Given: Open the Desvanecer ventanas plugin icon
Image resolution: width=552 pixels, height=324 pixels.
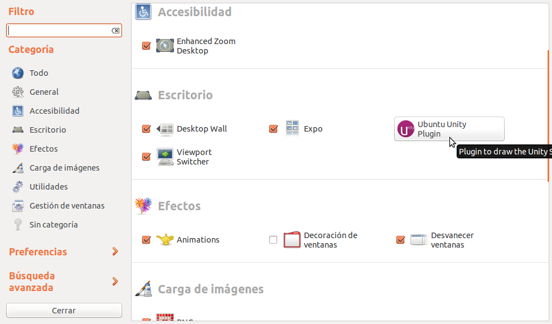Looking at the screenshot, I should click(419, 240).
